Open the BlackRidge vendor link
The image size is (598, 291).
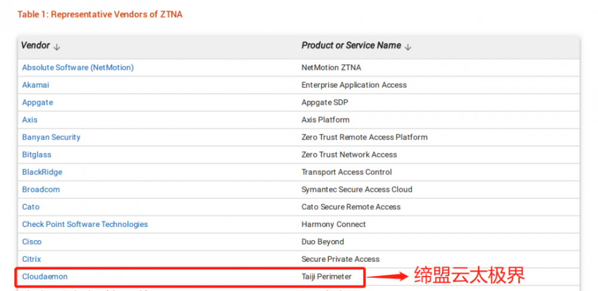(42, 172)
